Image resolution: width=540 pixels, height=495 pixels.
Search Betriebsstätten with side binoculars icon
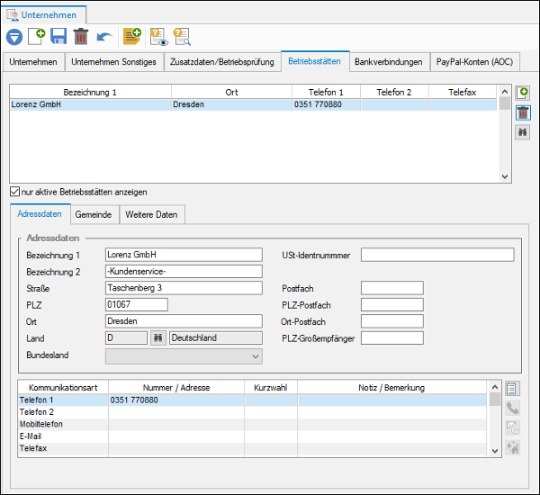[522, 132]
